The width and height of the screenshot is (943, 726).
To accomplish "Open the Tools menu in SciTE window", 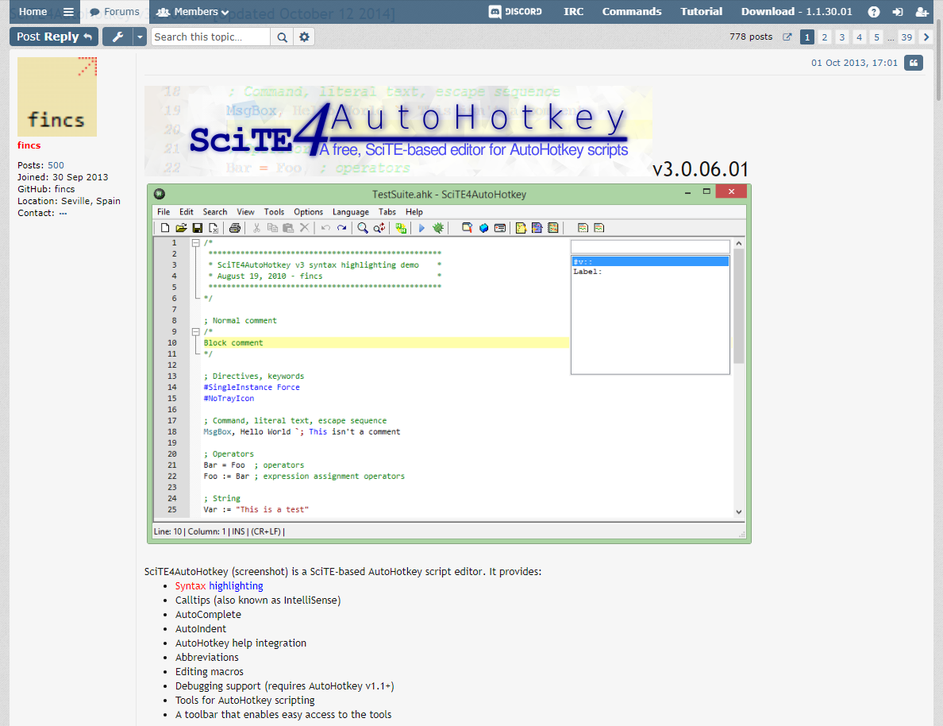I will [274, 212].
